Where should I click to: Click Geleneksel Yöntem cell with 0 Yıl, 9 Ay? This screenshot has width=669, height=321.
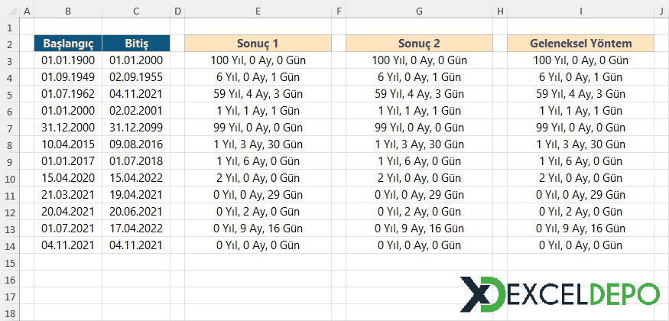click(580, 228)
